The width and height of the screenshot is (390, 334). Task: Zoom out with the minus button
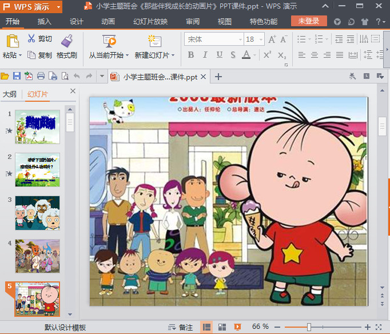(x=277, y=327)
